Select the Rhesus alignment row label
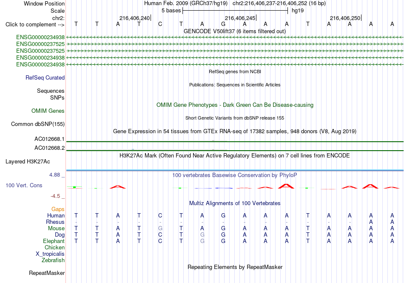The image size is (404, 283). pyautogui.click(x=55, y=222)
